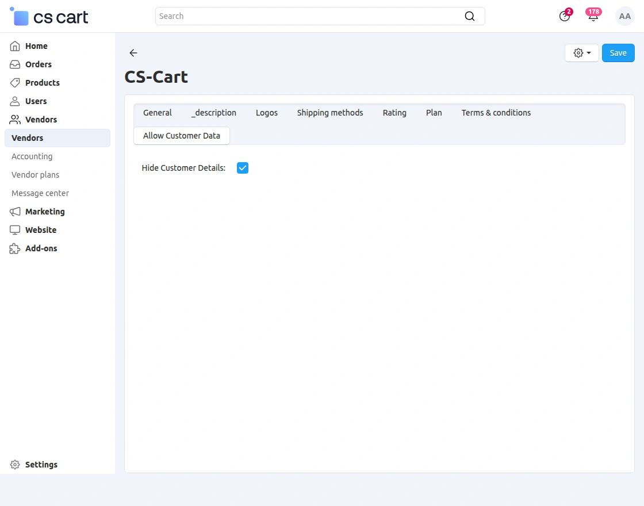Click the Settings gear in bottom sidebar
Screen dimensions: 644x506
click(14, 465)
